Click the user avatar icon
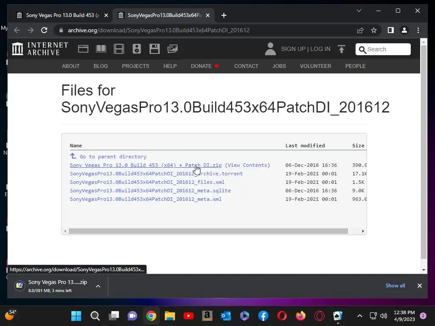The width and height of the screenshot is (435, 326). pos(270,49)
